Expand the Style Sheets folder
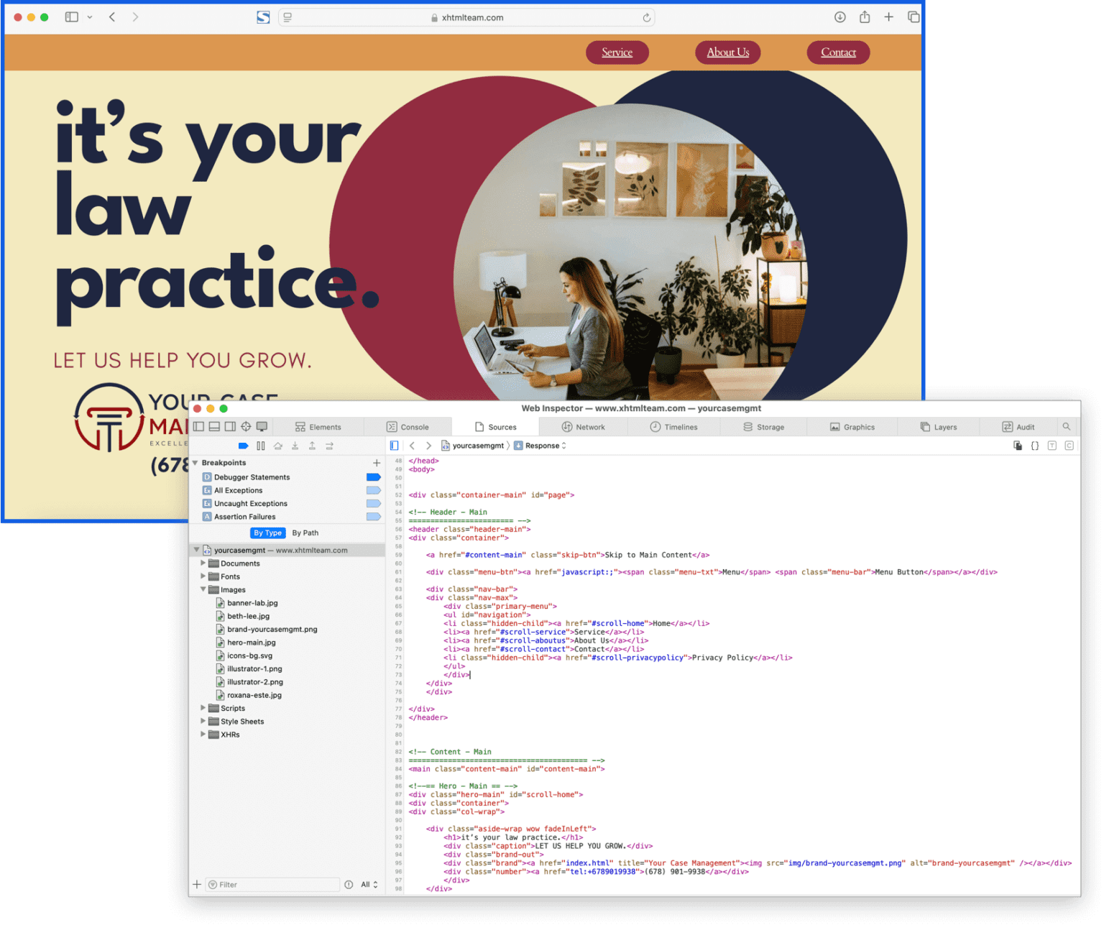The image size is (1104, 925). tap(203, 721)
